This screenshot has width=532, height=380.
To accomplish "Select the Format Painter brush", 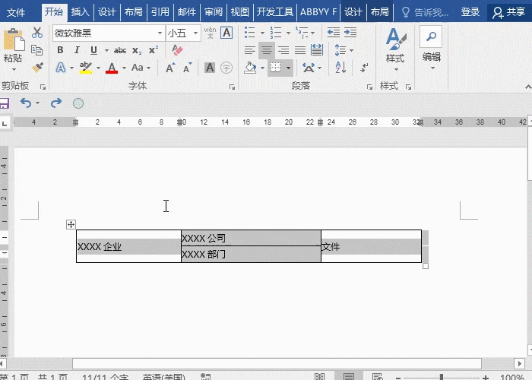I will tap(37, 68).
